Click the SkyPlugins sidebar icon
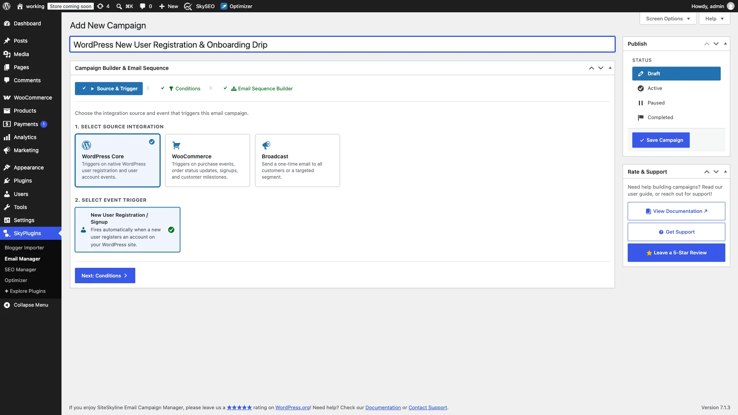Screen dimensions: 738x415 pos(7,233)
